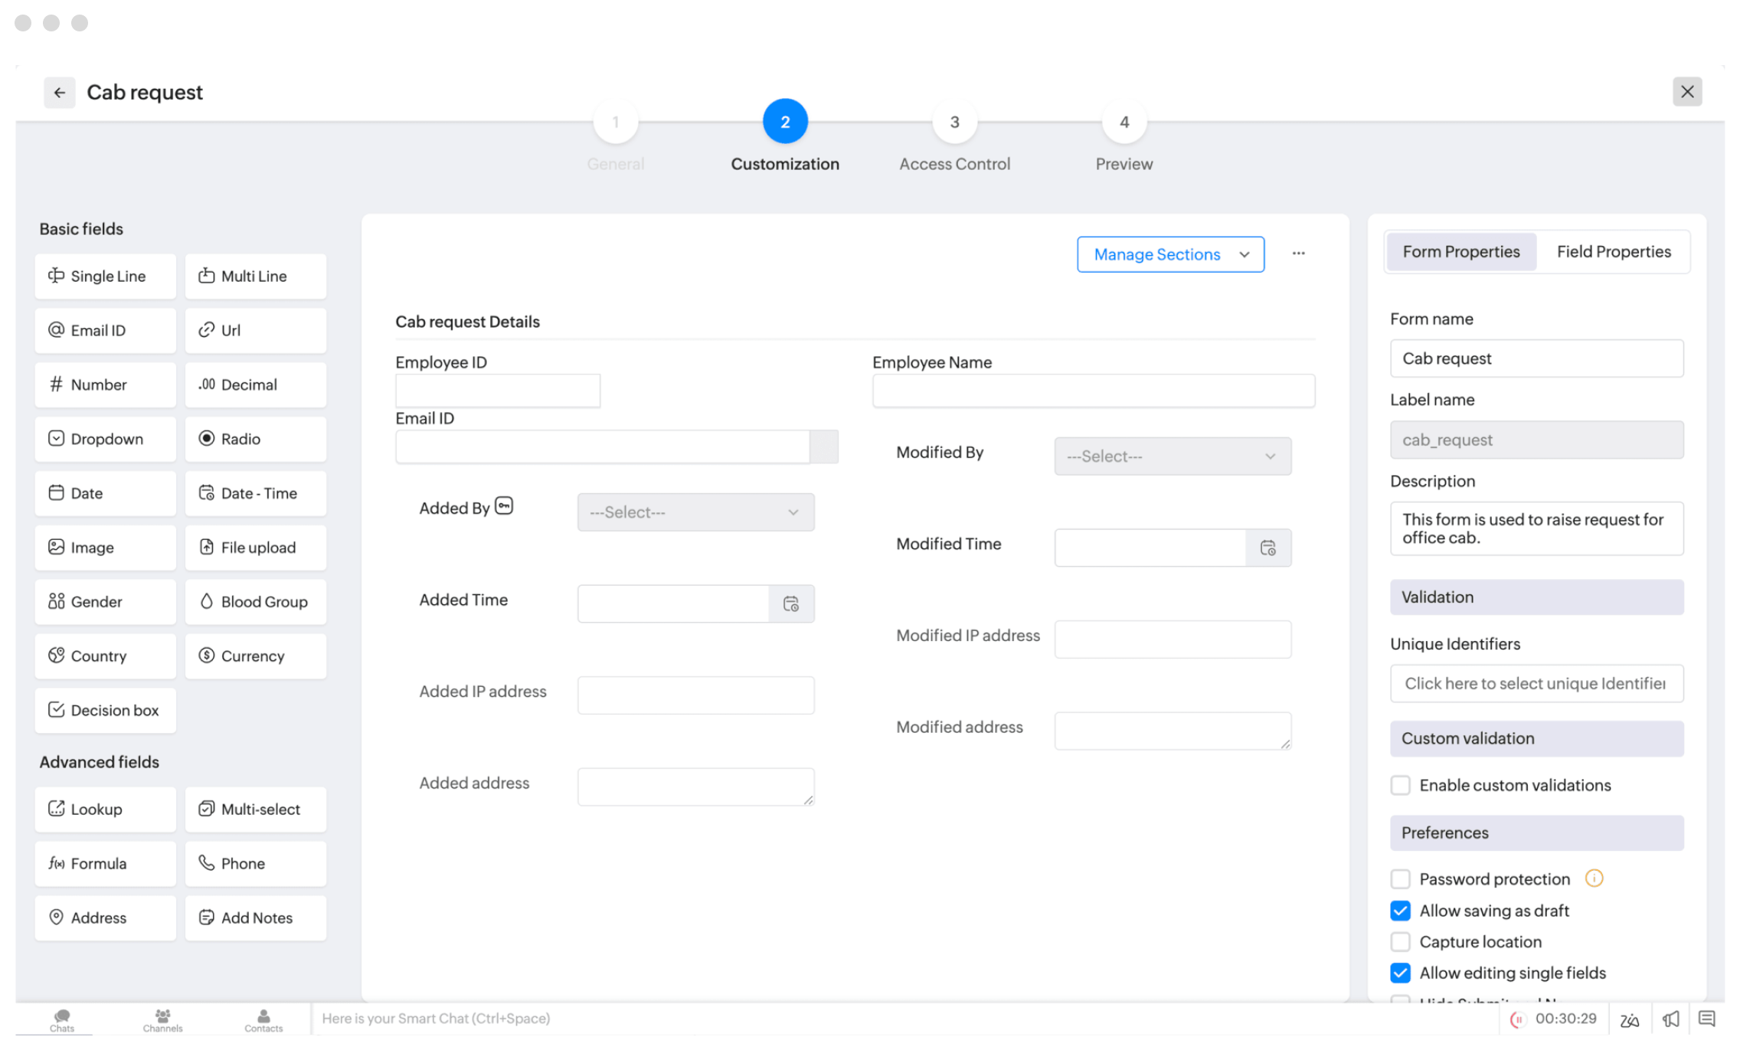The width and height of the screenshot is (1740, 1060).
Task: Open Zia assistant in the status bar
Action: pos(1629,1019)
